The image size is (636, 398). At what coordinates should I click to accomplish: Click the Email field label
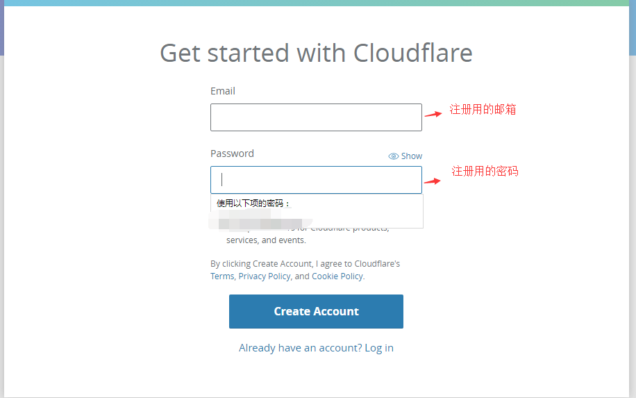(x=223, y=91)
